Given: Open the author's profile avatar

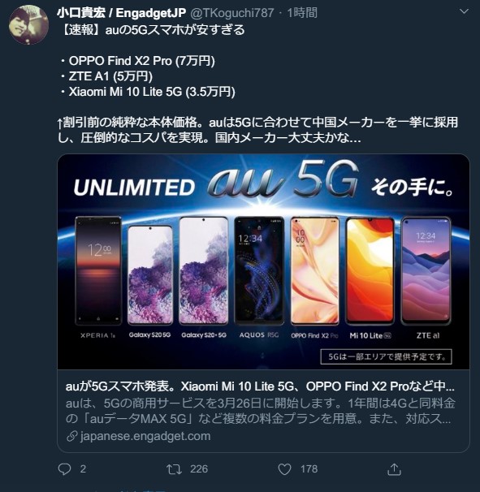Looking at the screenshot, I should pos(28,24).
